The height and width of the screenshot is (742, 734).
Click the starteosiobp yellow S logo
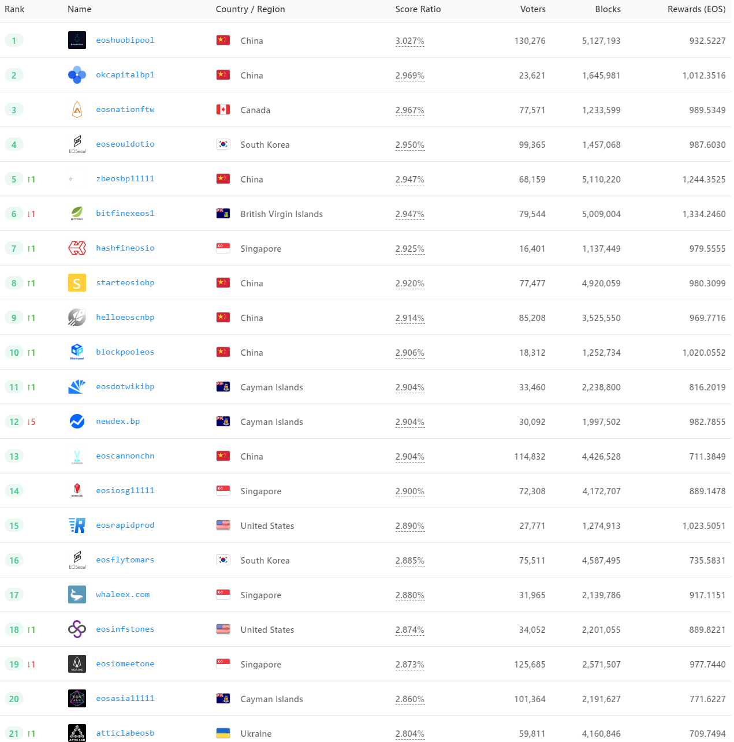[77, 283]
